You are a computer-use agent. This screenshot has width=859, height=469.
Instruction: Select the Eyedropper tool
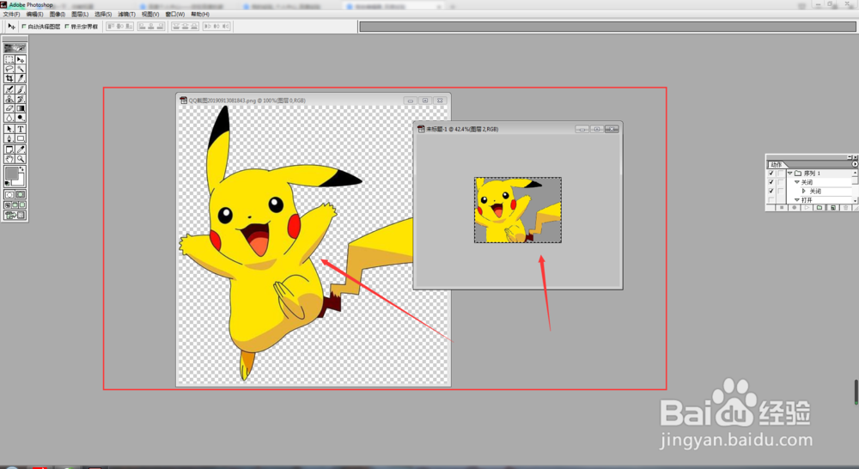21,149
